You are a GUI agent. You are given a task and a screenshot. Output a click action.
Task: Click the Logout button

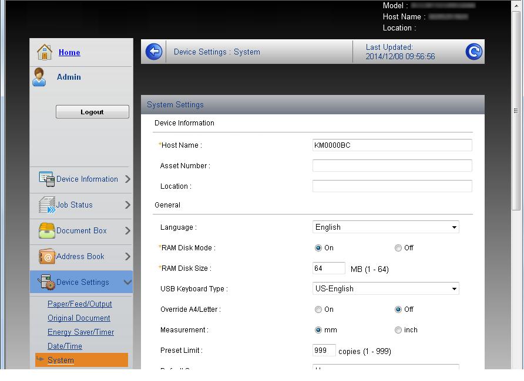[92, 112]
